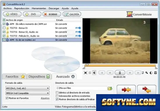Screen dimensions: 160x111
Task: Click the join-files red and yellow arrows button
Action: coord(126,90)
